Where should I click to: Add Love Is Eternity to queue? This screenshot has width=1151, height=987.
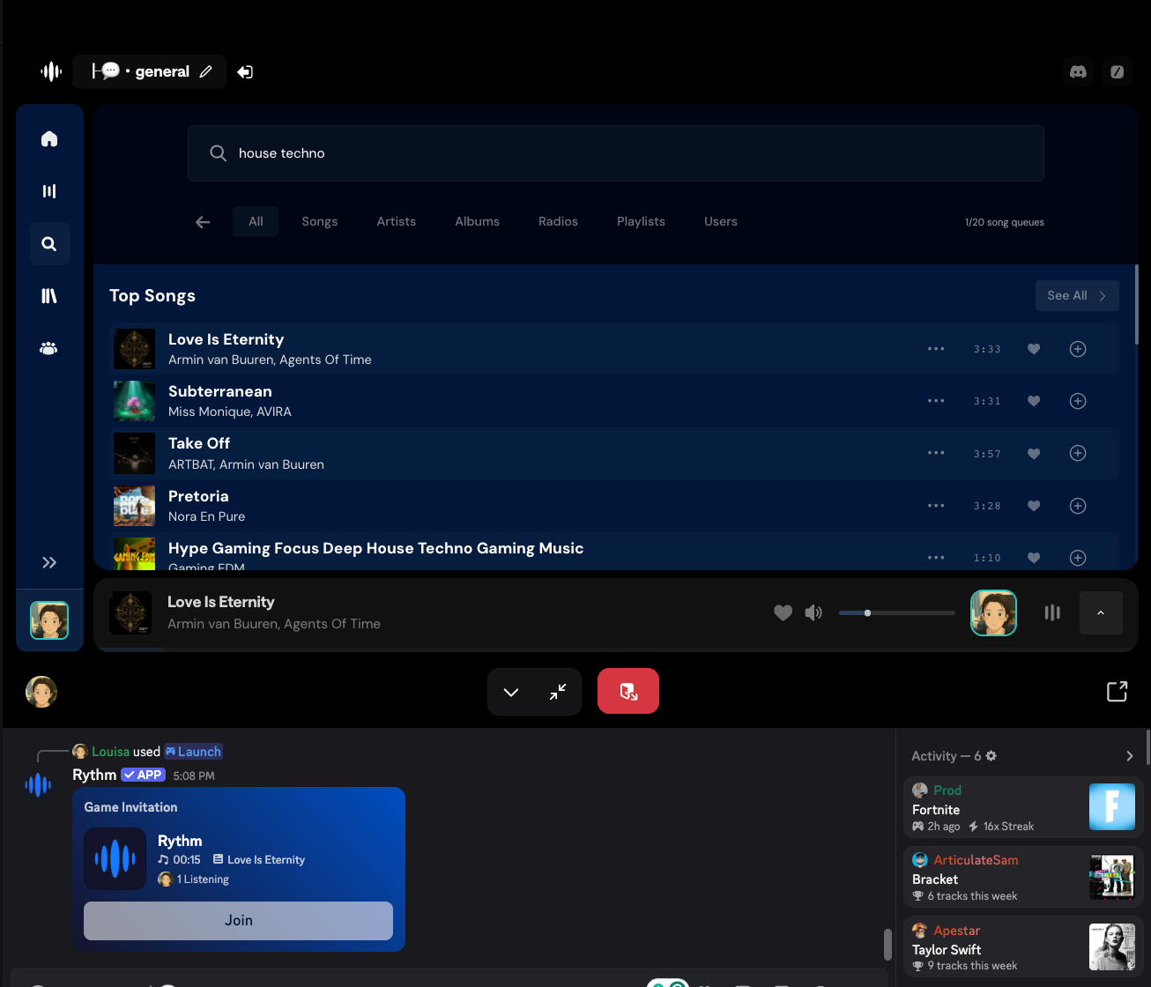click(1077, 349)
